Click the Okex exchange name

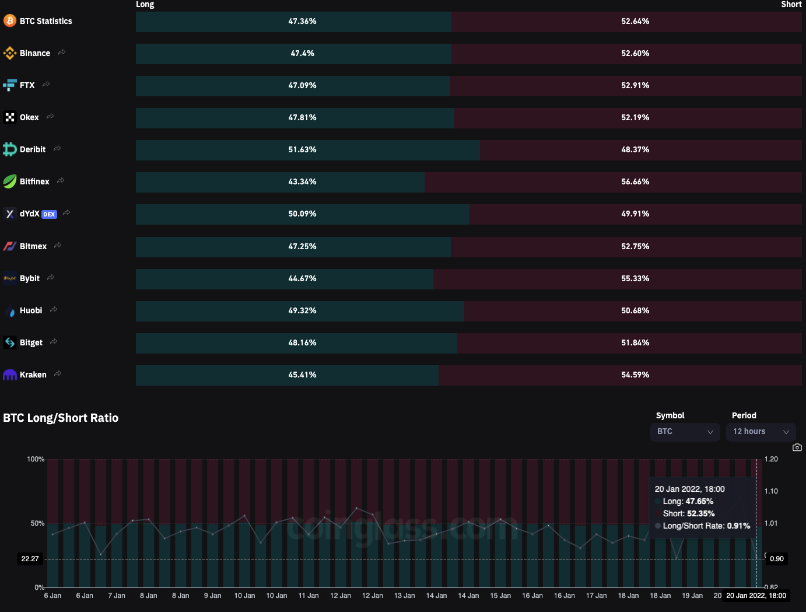pos(29,117)
